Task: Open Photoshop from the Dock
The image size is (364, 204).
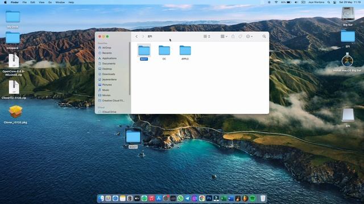Action: pos(209,198)
